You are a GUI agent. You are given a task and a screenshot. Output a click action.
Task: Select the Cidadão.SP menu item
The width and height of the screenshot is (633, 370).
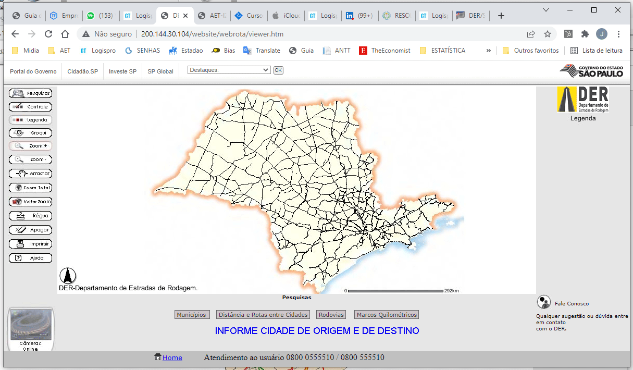click(82, 71)
